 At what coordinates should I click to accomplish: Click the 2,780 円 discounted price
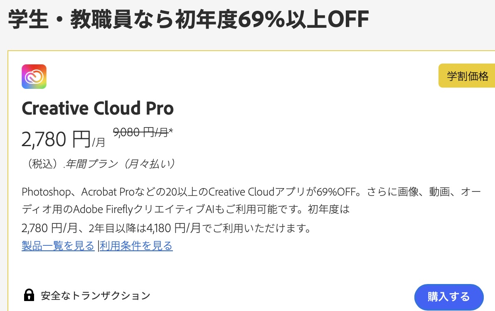[56, 140]
